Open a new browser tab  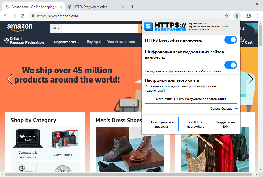pyautogui.click(x=133, y=7)
